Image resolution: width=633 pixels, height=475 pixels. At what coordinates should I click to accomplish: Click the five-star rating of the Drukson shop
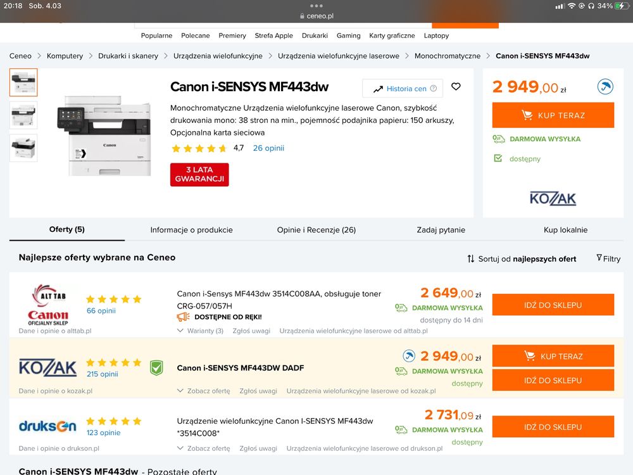[x=113, y=421]
